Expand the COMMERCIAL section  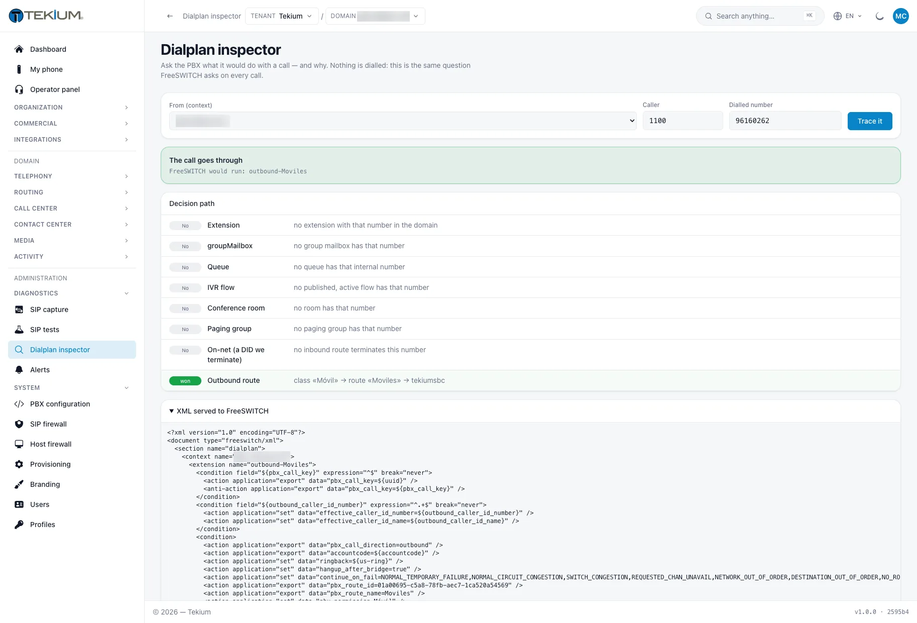point(72,124)
